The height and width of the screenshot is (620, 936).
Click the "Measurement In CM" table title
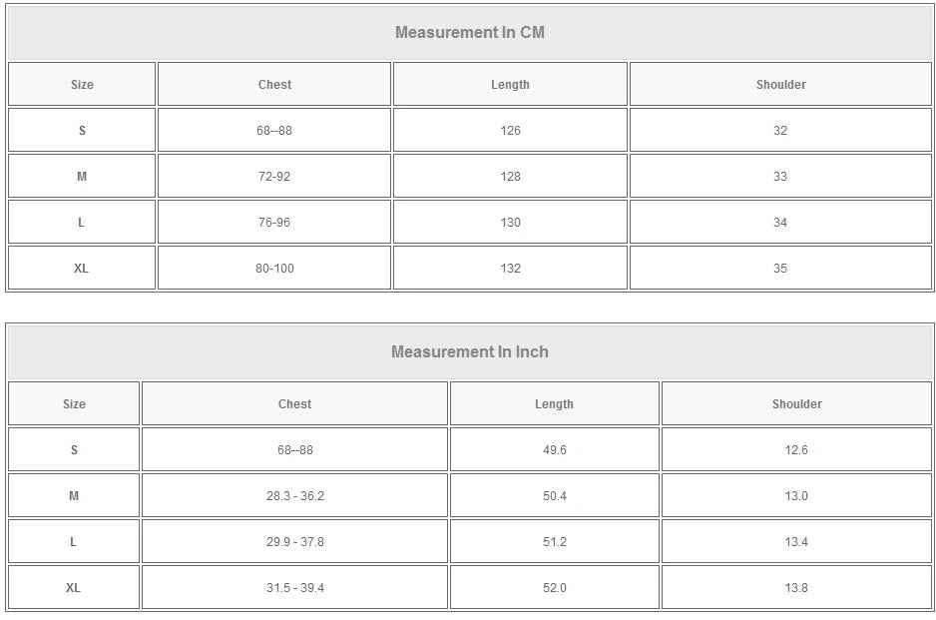[469, 32]
